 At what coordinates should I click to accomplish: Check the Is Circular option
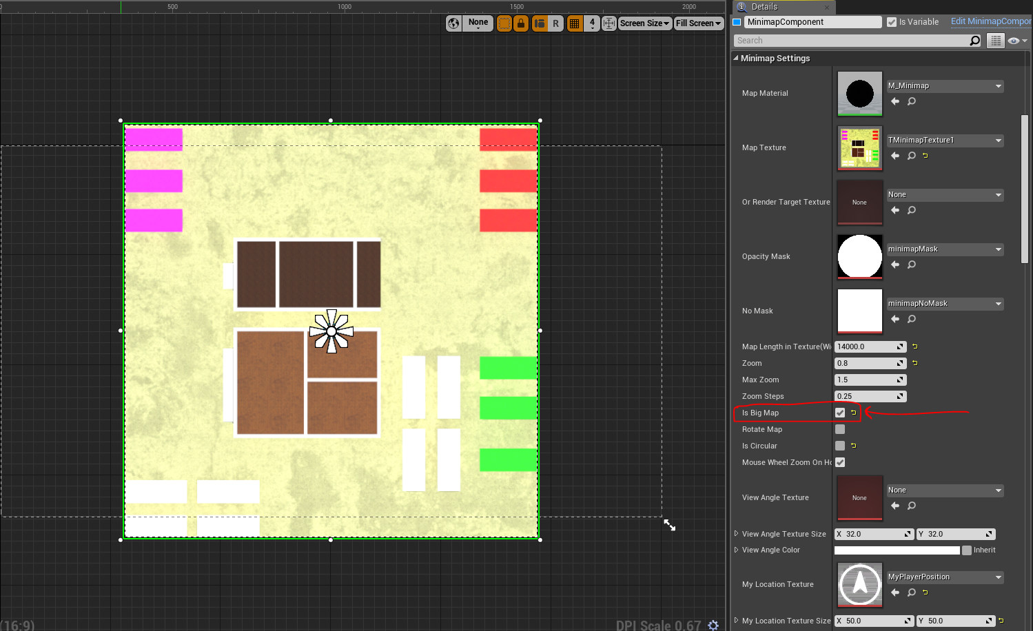[839, 446]
